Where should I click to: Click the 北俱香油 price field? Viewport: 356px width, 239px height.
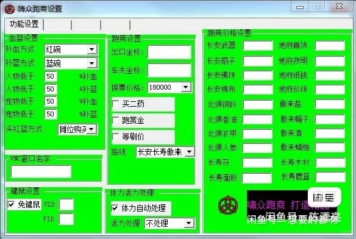click(x=257, y=120)
